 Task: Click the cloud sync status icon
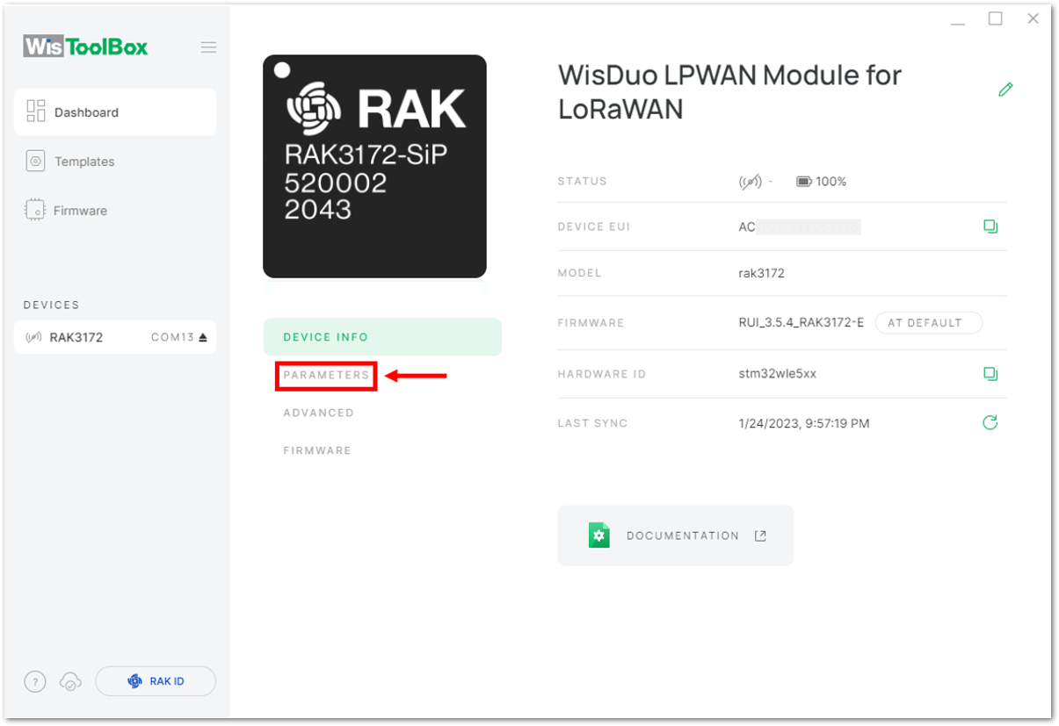click(71, 681)
